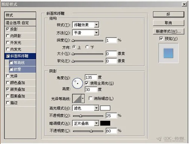The height and width of the screenshot is (144, 189).
Task: Click the 好 OK button
Action: tap(168, 14)
